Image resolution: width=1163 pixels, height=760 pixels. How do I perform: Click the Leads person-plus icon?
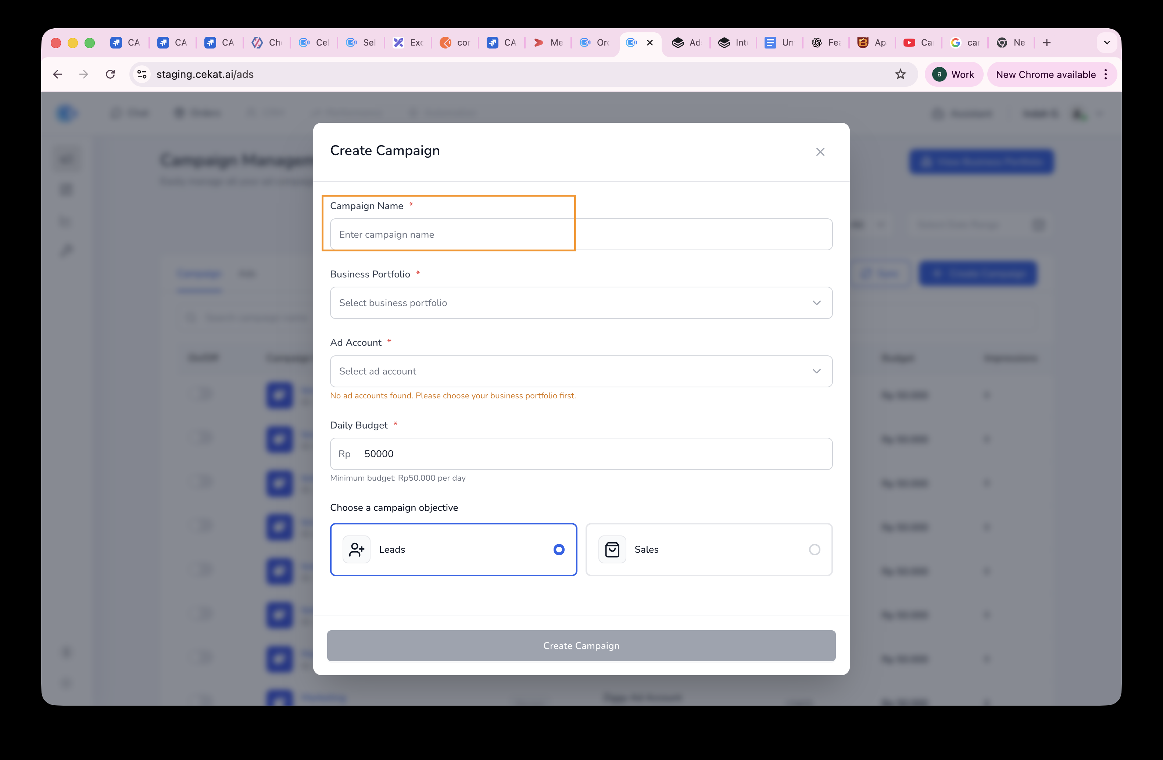click(x=356, y=549)
